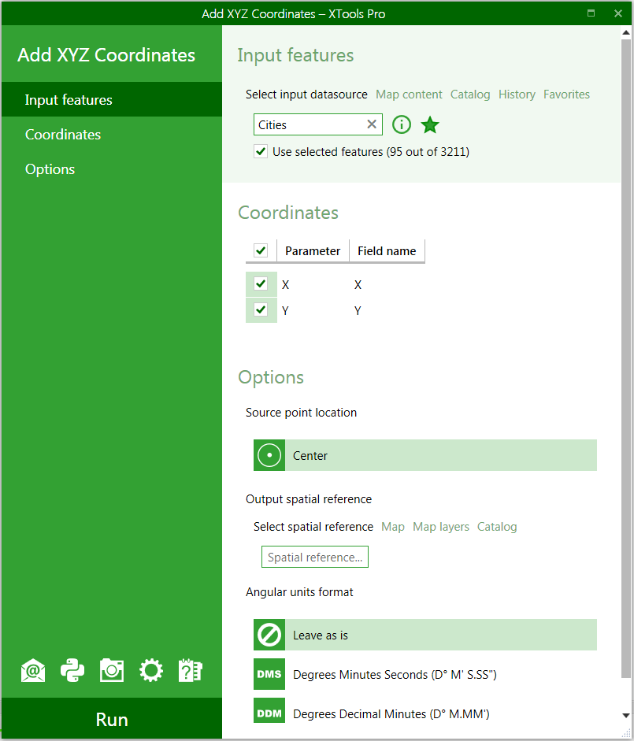634x741 pixels.
Task: Open settings via the gear icon
Action: pos(151,671)
